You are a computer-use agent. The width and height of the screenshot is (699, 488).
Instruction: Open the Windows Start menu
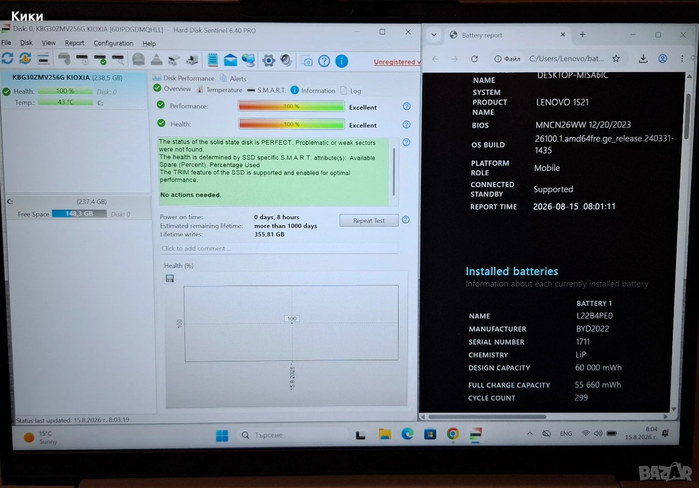point(222,435)
